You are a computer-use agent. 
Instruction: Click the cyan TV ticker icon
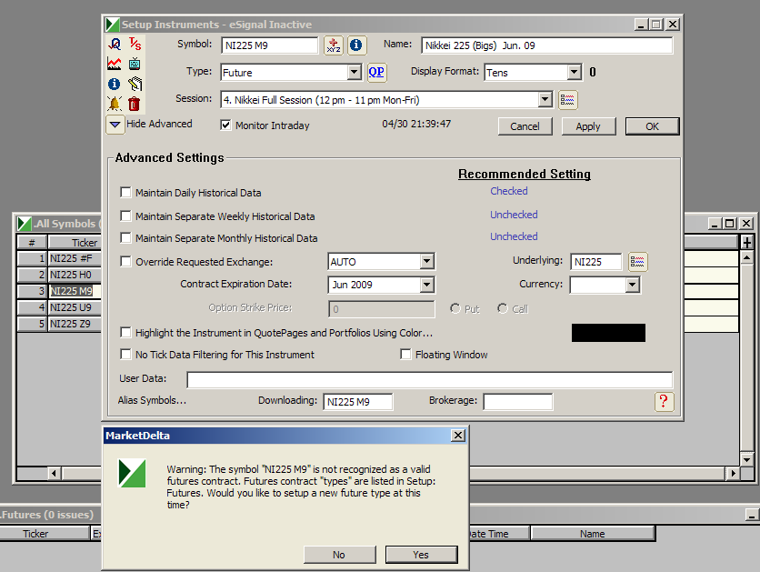[x=135, y=64]
